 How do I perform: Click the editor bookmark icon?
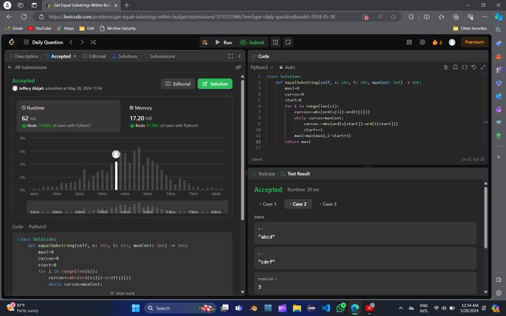pos(455,67)
